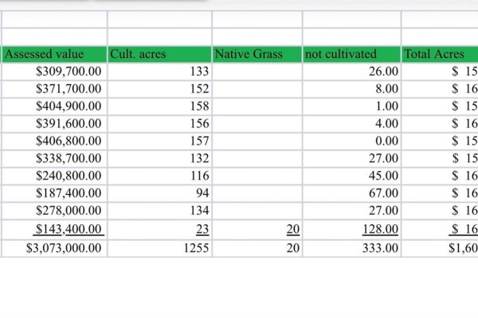
Task: Select the not cultivated value 67.00
Action: (x=352, y=193)
